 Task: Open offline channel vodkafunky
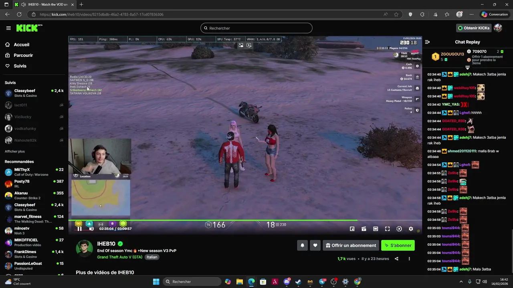[x=34, y=129]
